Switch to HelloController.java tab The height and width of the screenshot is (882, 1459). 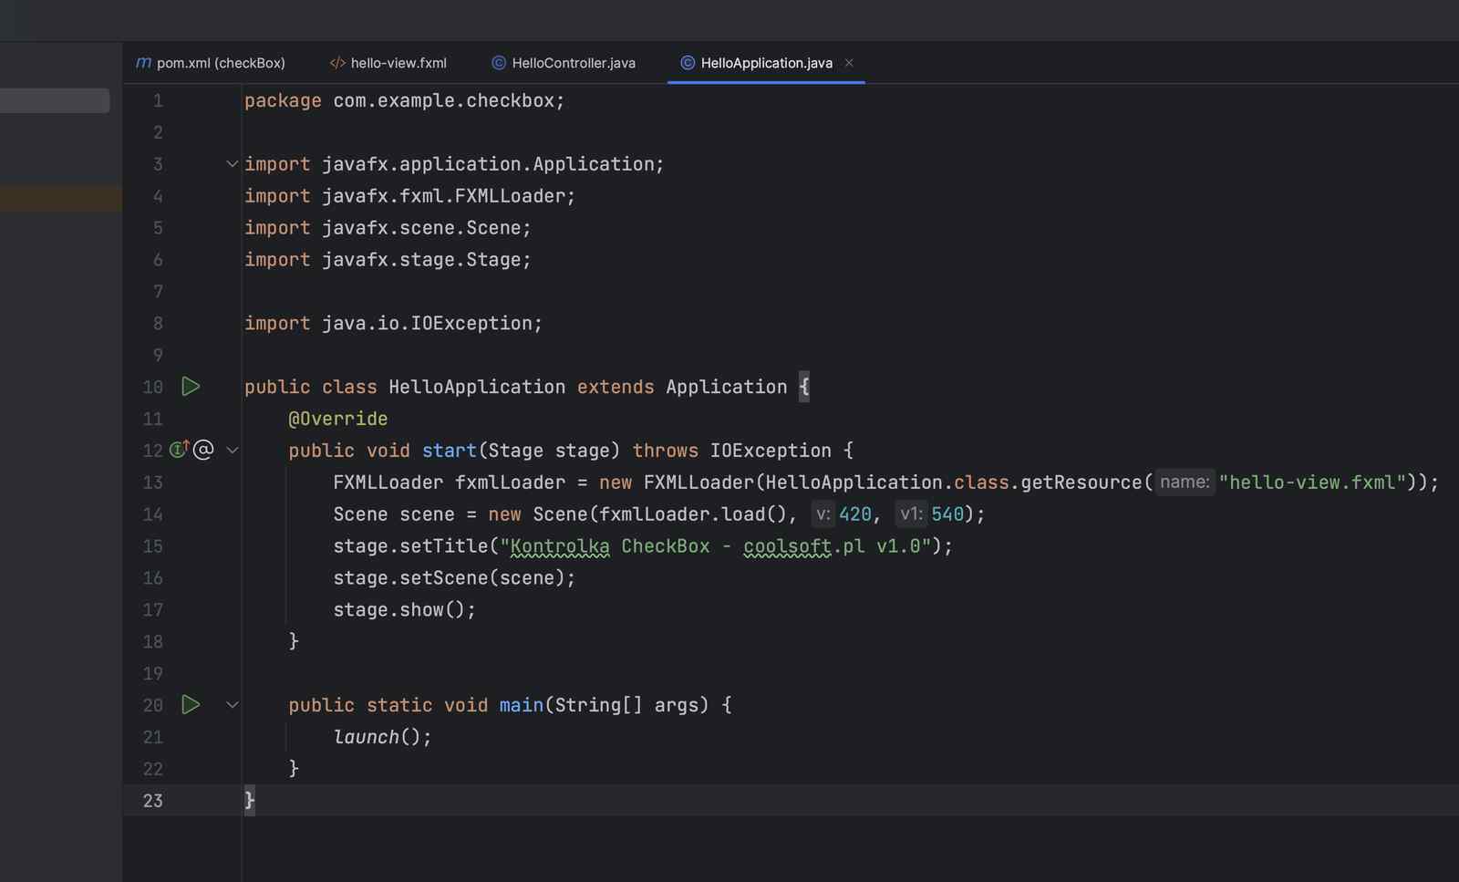click(564, 63)
